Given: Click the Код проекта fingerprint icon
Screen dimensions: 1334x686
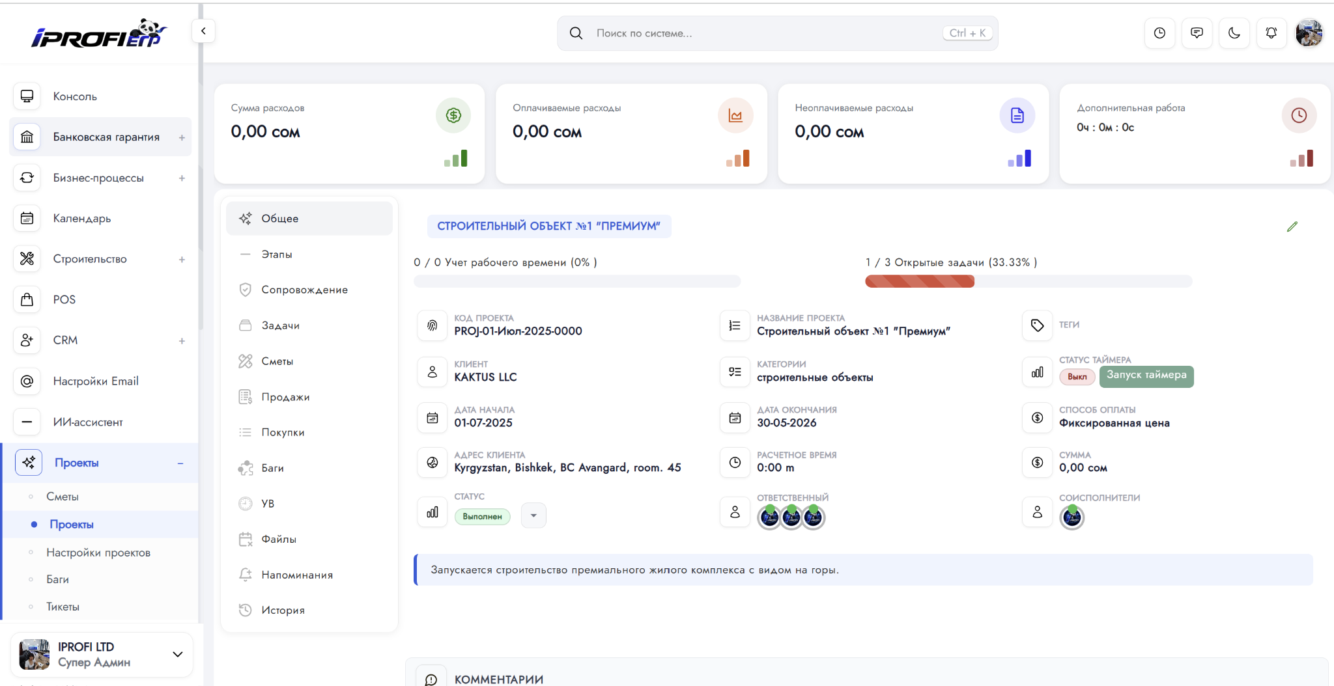Looking at the screenshot, I should 433,325.
